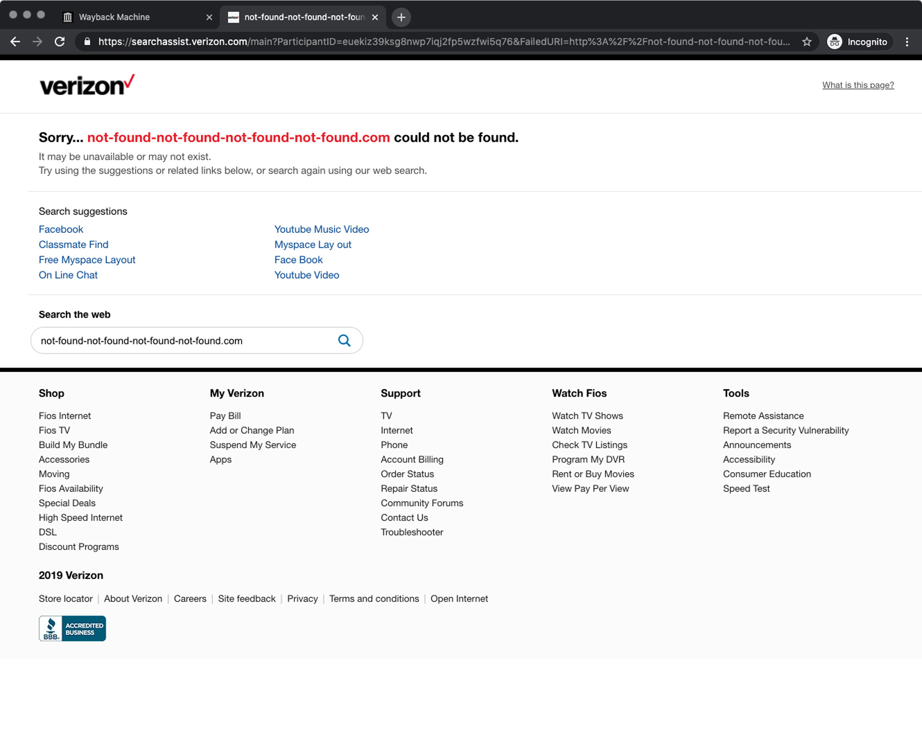Open Youtube Music Video suggestion
The height and width of the screenshot is (732, 922).
pos(321,229)
